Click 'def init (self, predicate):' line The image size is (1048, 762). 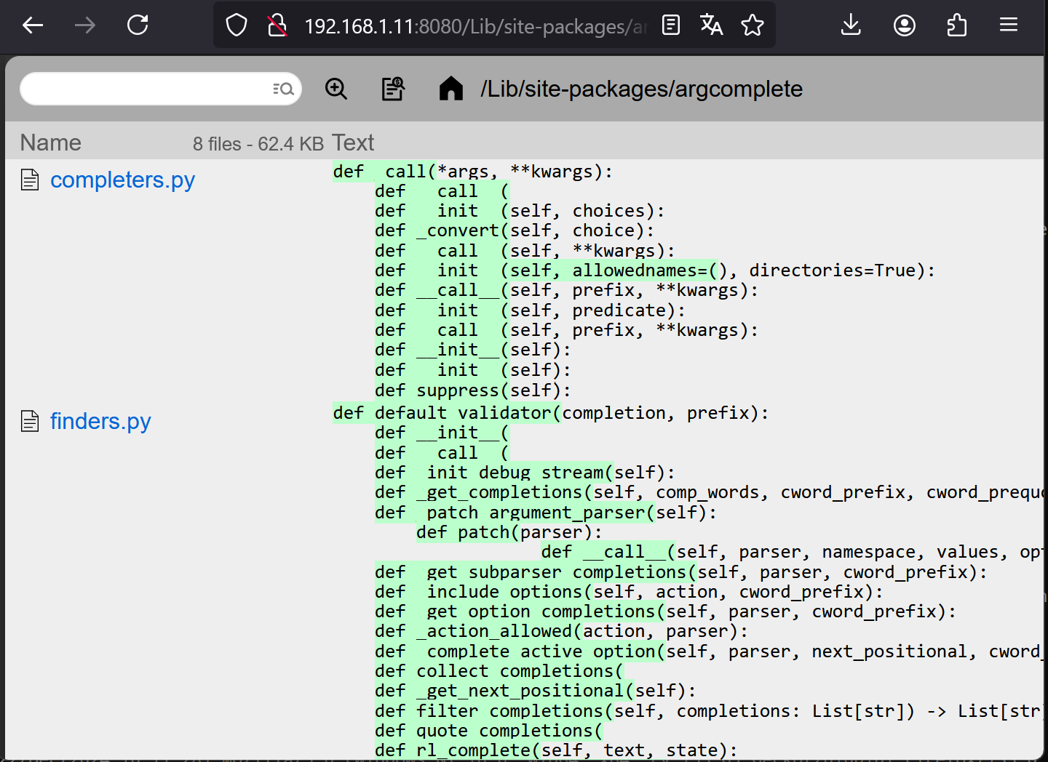[x=530, y=310]
